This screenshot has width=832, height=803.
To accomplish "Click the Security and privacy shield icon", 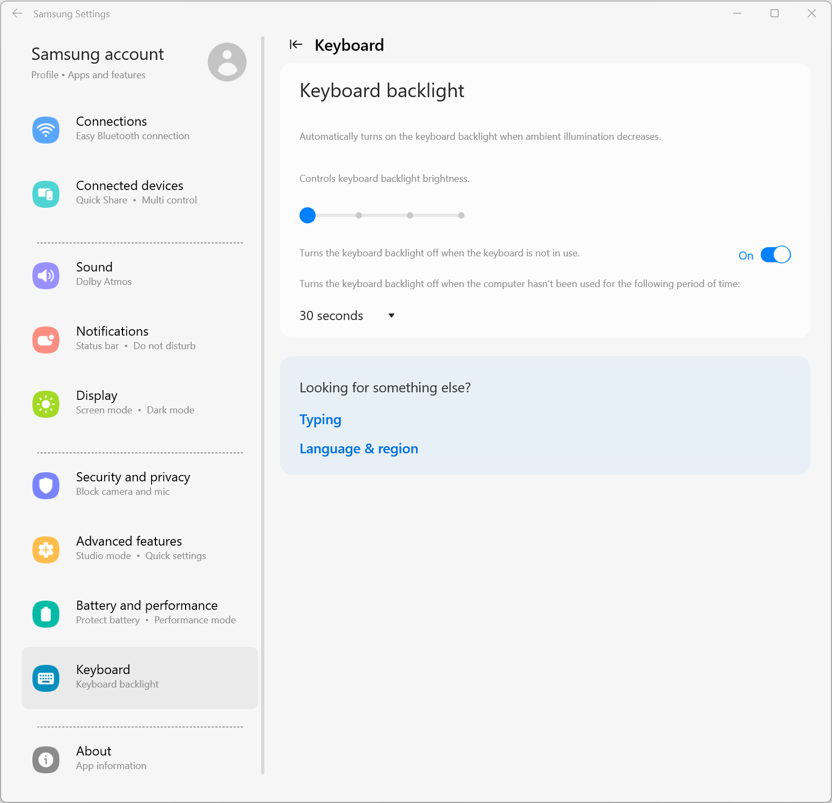I will coord(46,486).
